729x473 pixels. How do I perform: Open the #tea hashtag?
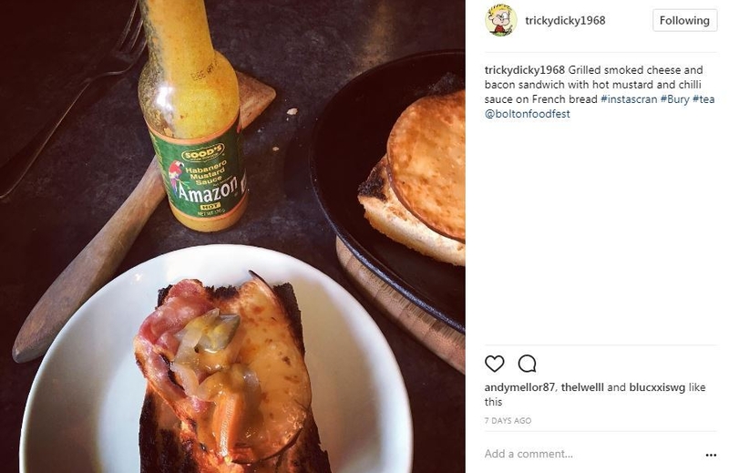pyautogui.click(x=703, y=99)
